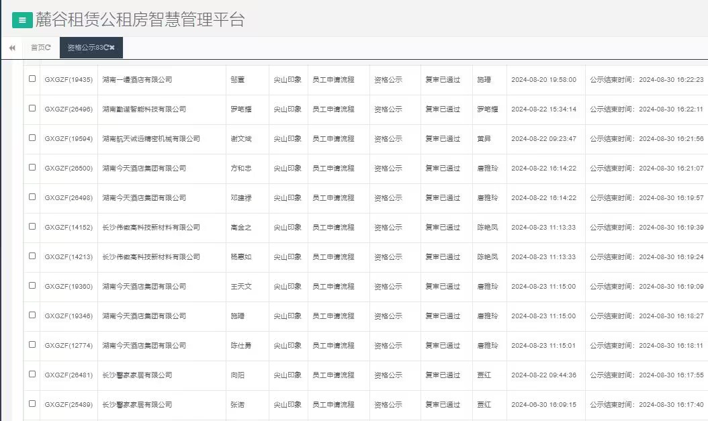Click the 员工申请流程 cell for 张诺
708x421 pixels.
coord(334,404)
